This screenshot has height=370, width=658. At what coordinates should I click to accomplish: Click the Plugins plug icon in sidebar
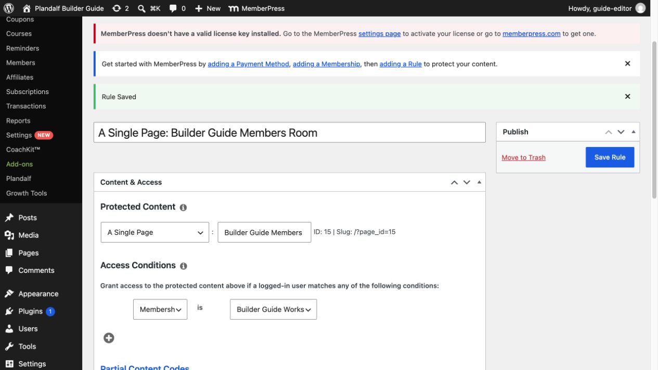pos(9,311)
